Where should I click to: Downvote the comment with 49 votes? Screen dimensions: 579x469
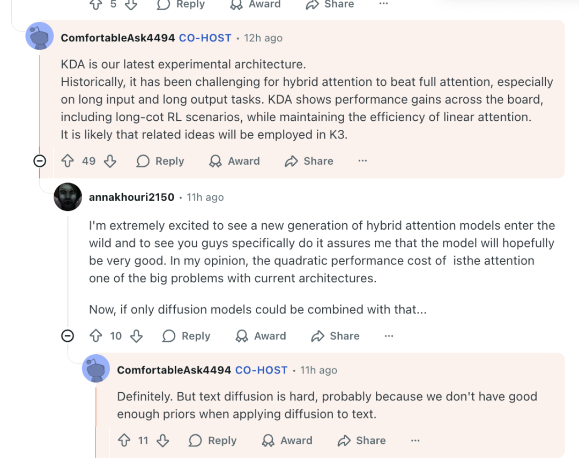click(110, 161)
